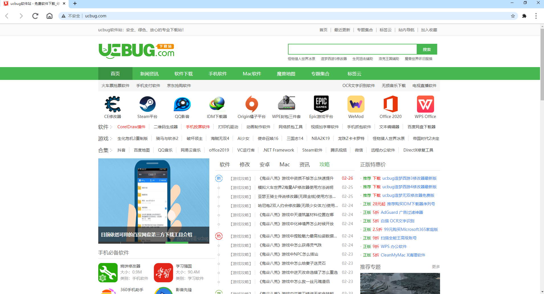Open 新闻资讯 navigation item
The width and height of the screenshot is (544, 294).
point(150,74)
